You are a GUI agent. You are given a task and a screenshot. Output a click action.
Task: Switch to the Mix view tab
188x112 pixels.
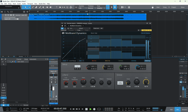pos(177,109)
